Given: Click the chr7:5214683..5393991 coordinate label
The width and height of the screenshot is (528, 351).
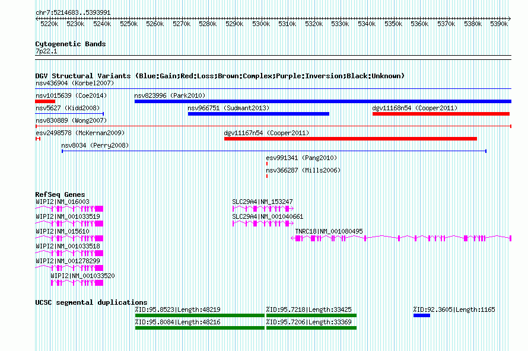Looking at the screenshot, I should 73,12.
